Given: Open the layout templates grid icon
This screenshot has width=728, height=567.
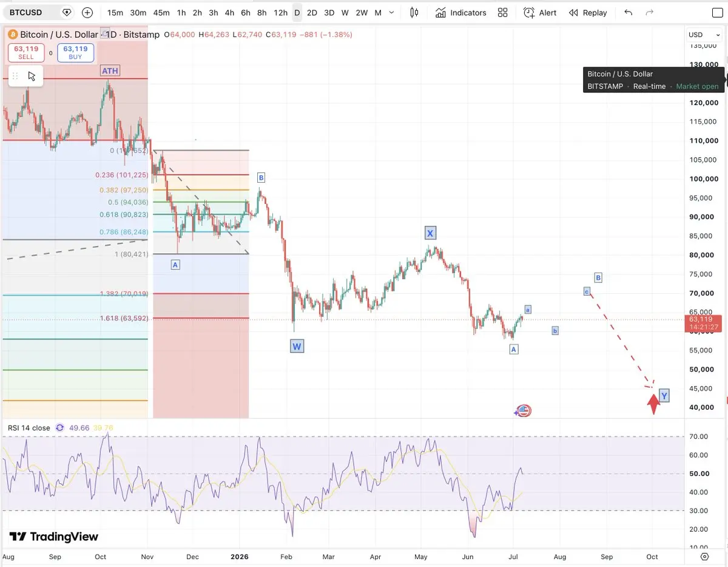Looking at the screenshot, I should tap(502, 12).
